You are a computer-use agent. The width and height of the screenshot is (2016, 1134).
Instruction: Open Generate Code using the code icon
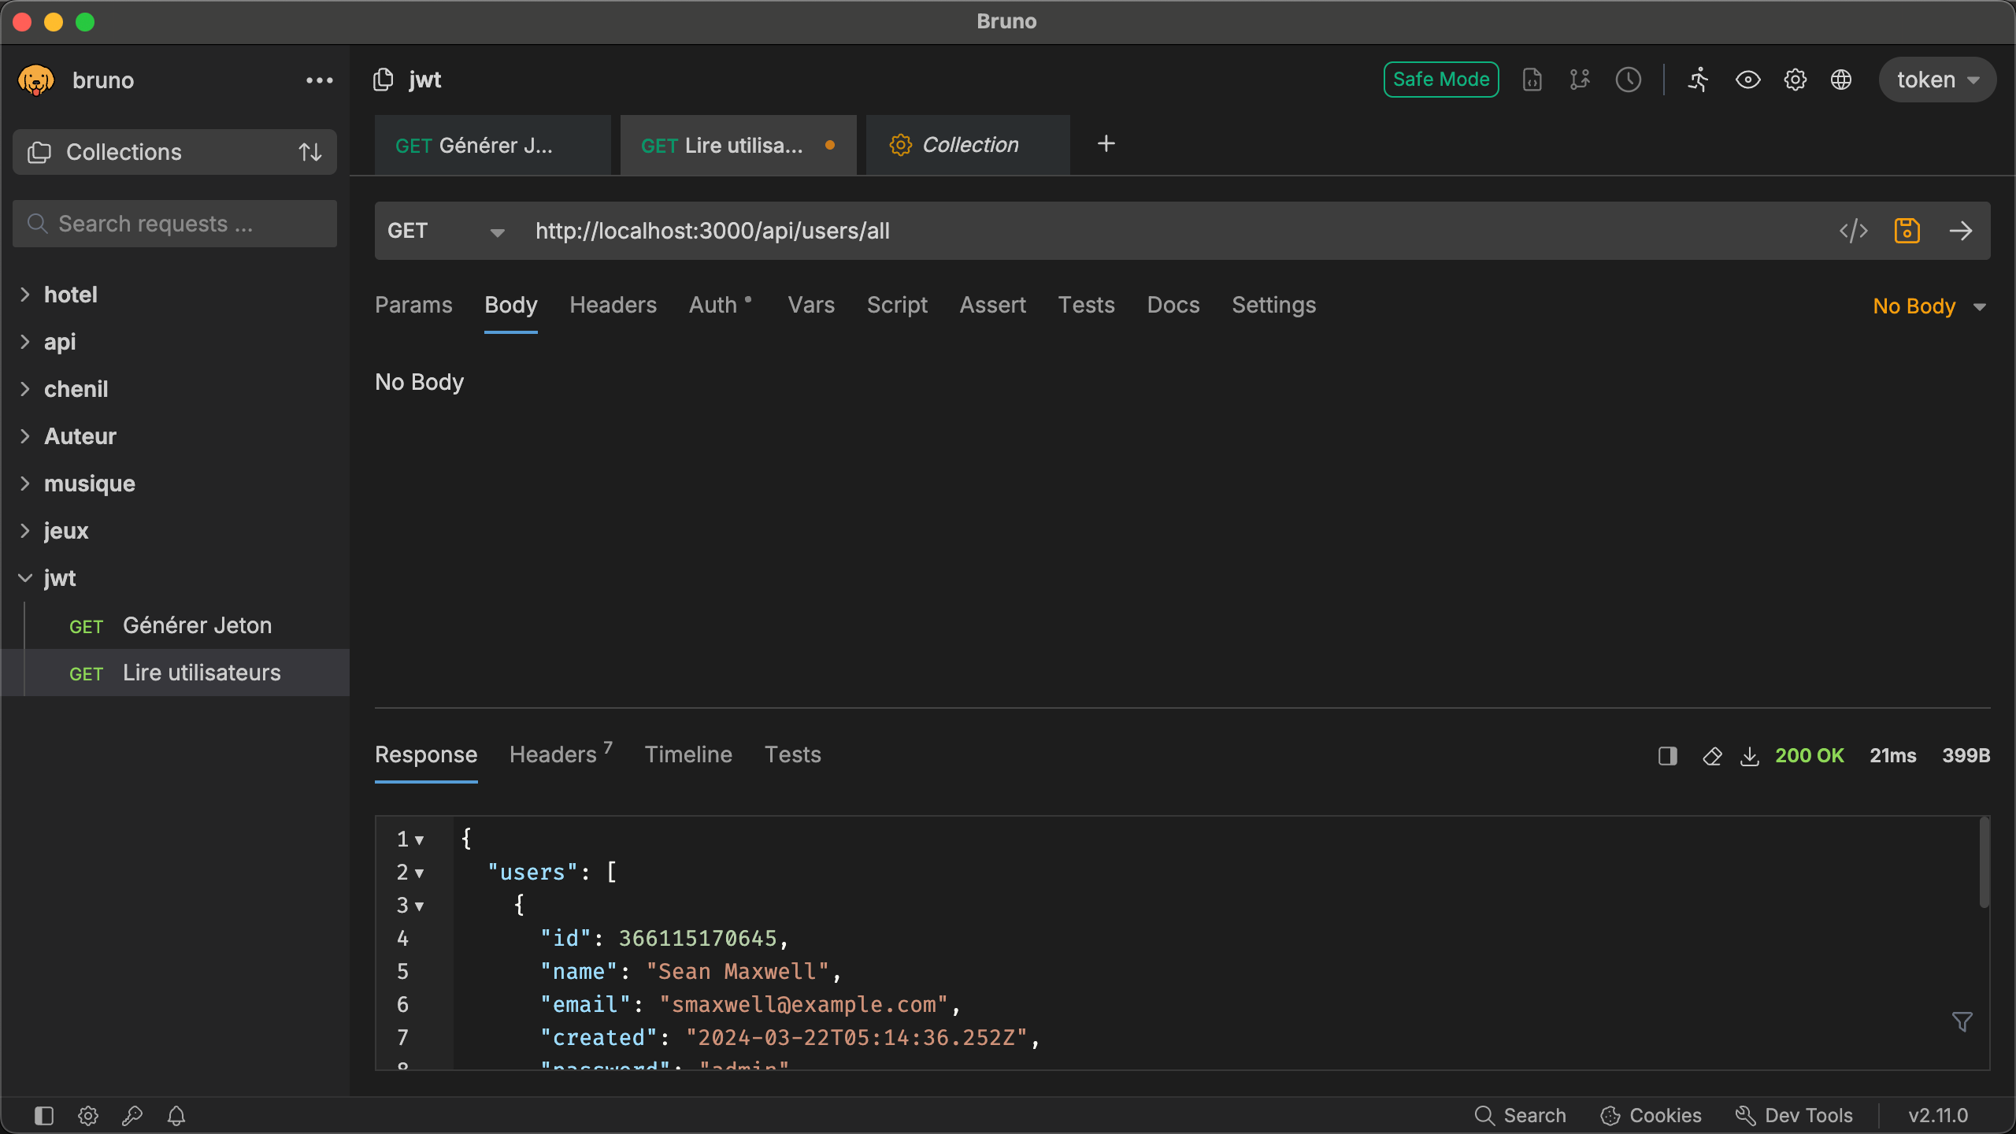(x=1853, y=231)
